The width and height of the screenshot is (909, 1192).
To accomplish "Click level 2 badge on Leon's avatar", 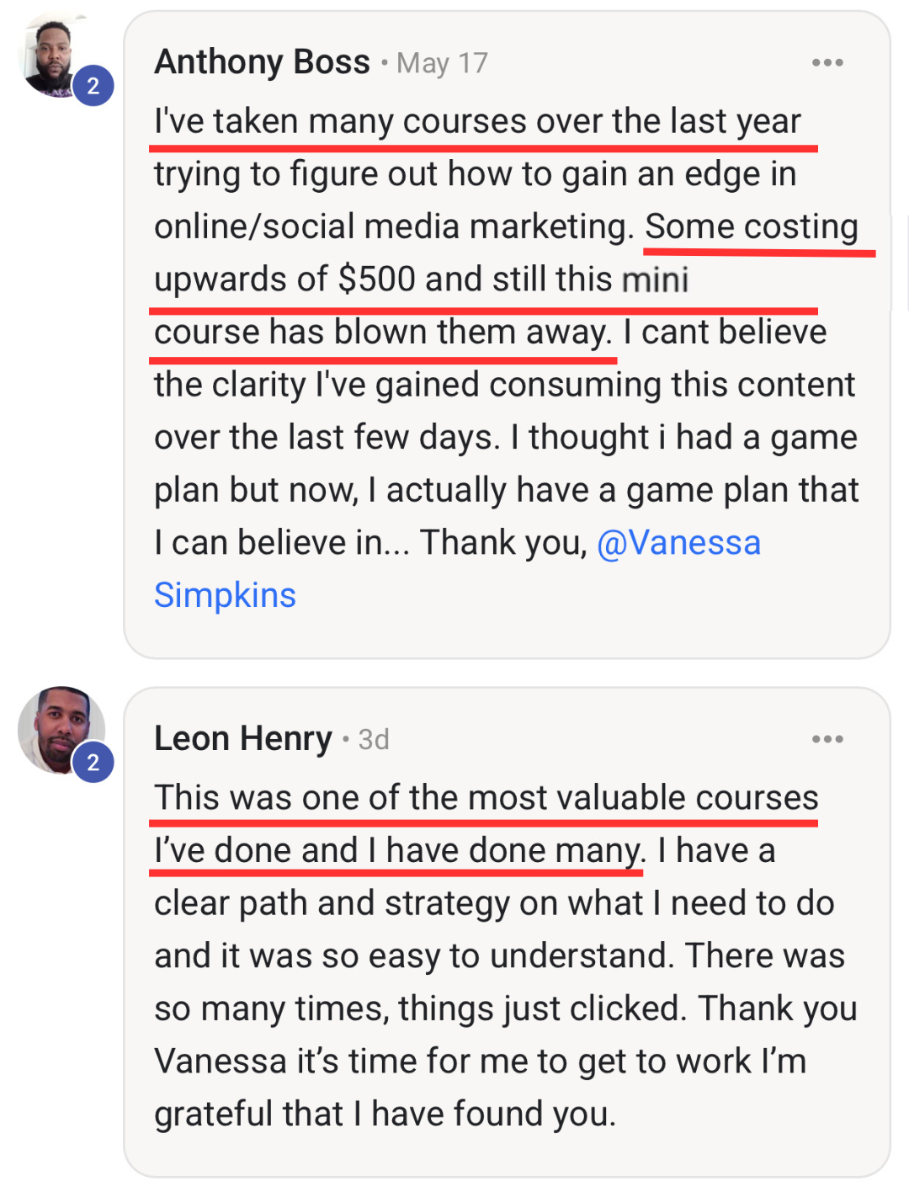I will pos(93,763).
